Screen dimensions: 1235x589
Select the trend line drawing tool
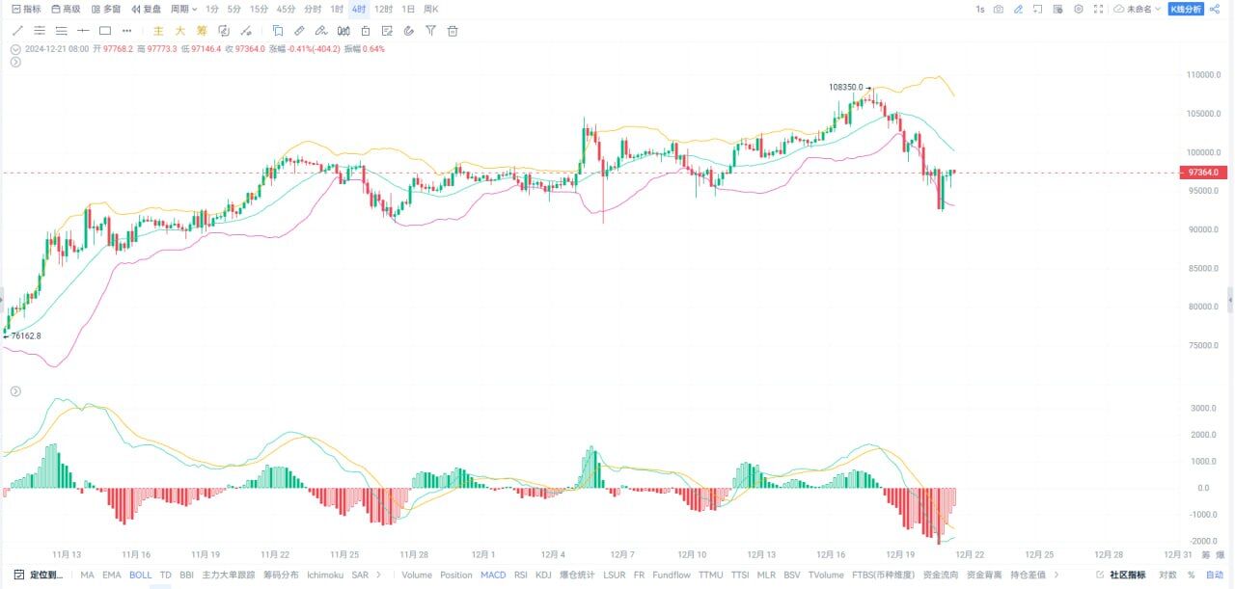coord(16,31)
